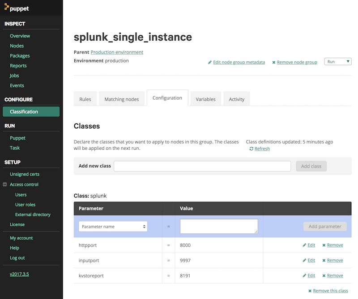The height and width of the screenshot is (299, 358).
Task: Click Edit link for httpport
Action: click(311, 245)
